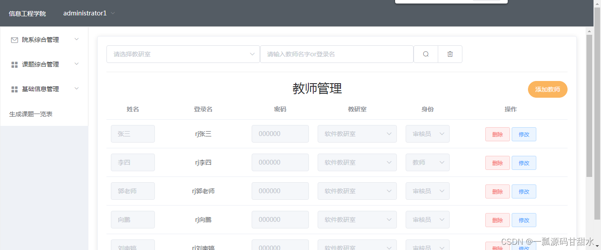Delete the 李四 teacher row

point(498,163)
